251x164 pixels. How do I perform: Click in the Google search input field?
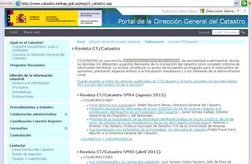pyautogui.click(x=226, y=32)
